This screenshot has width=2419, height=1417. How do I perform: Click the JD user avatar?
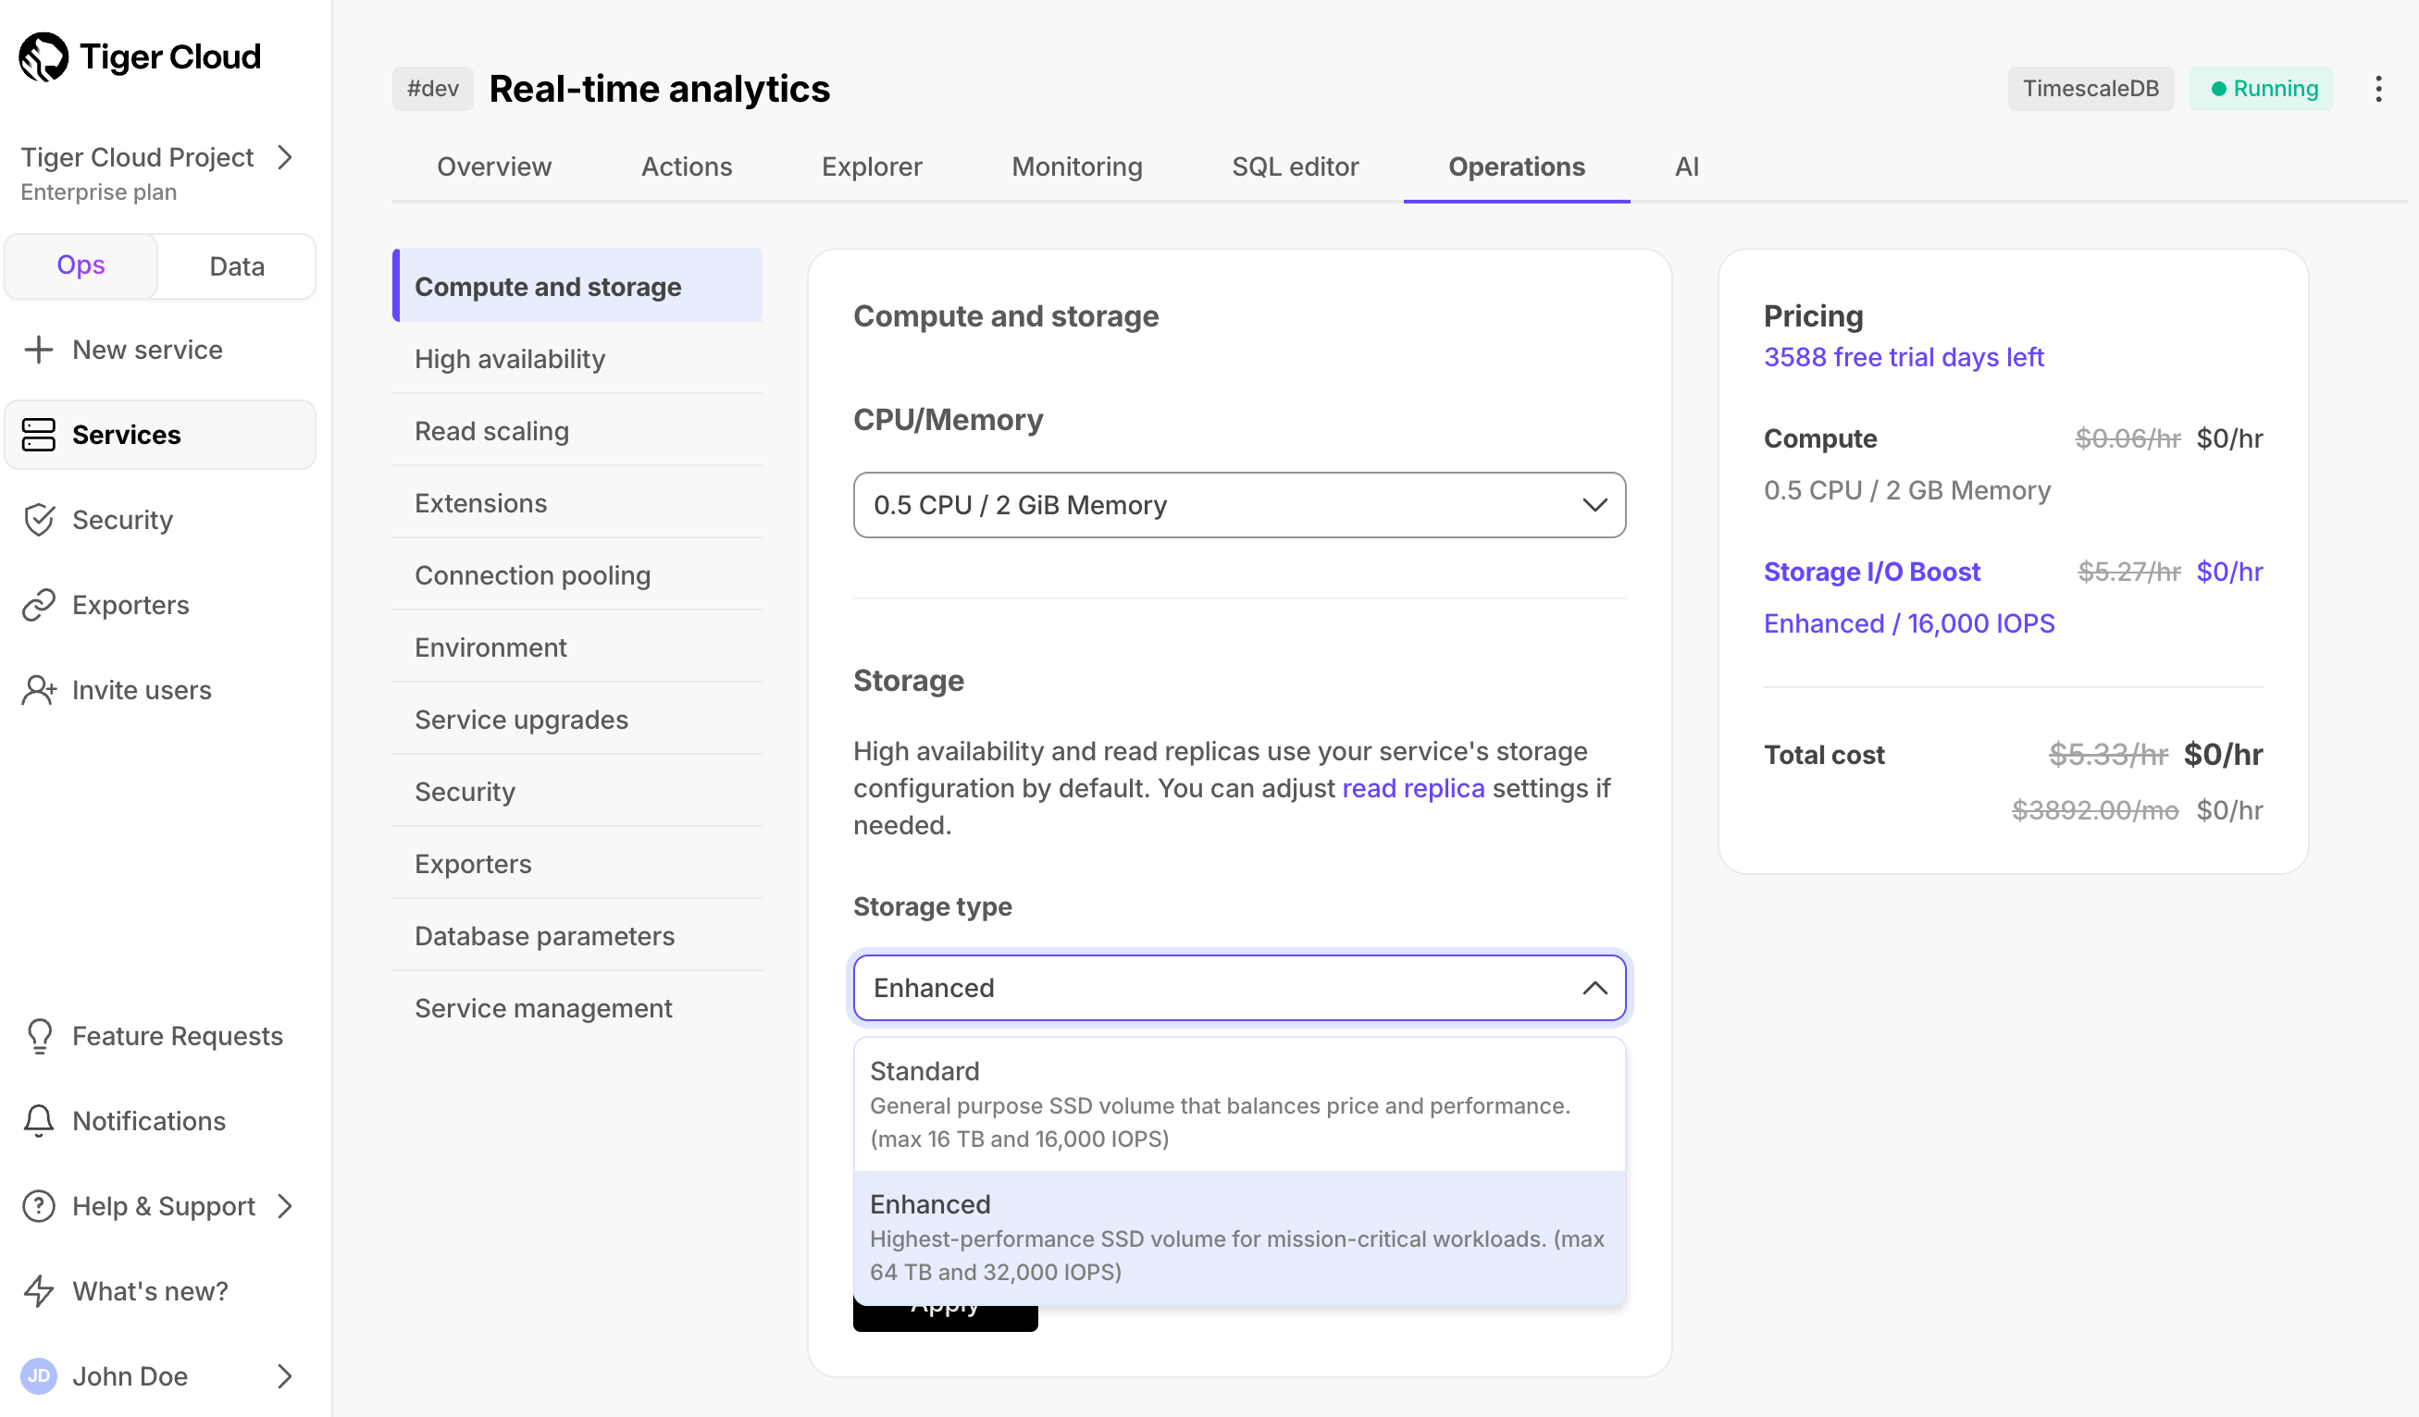(38, 1375)
